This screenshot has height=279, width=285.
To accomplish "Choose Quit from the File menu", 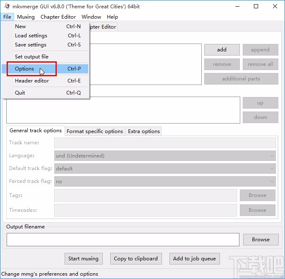I will tap(45, 92).
